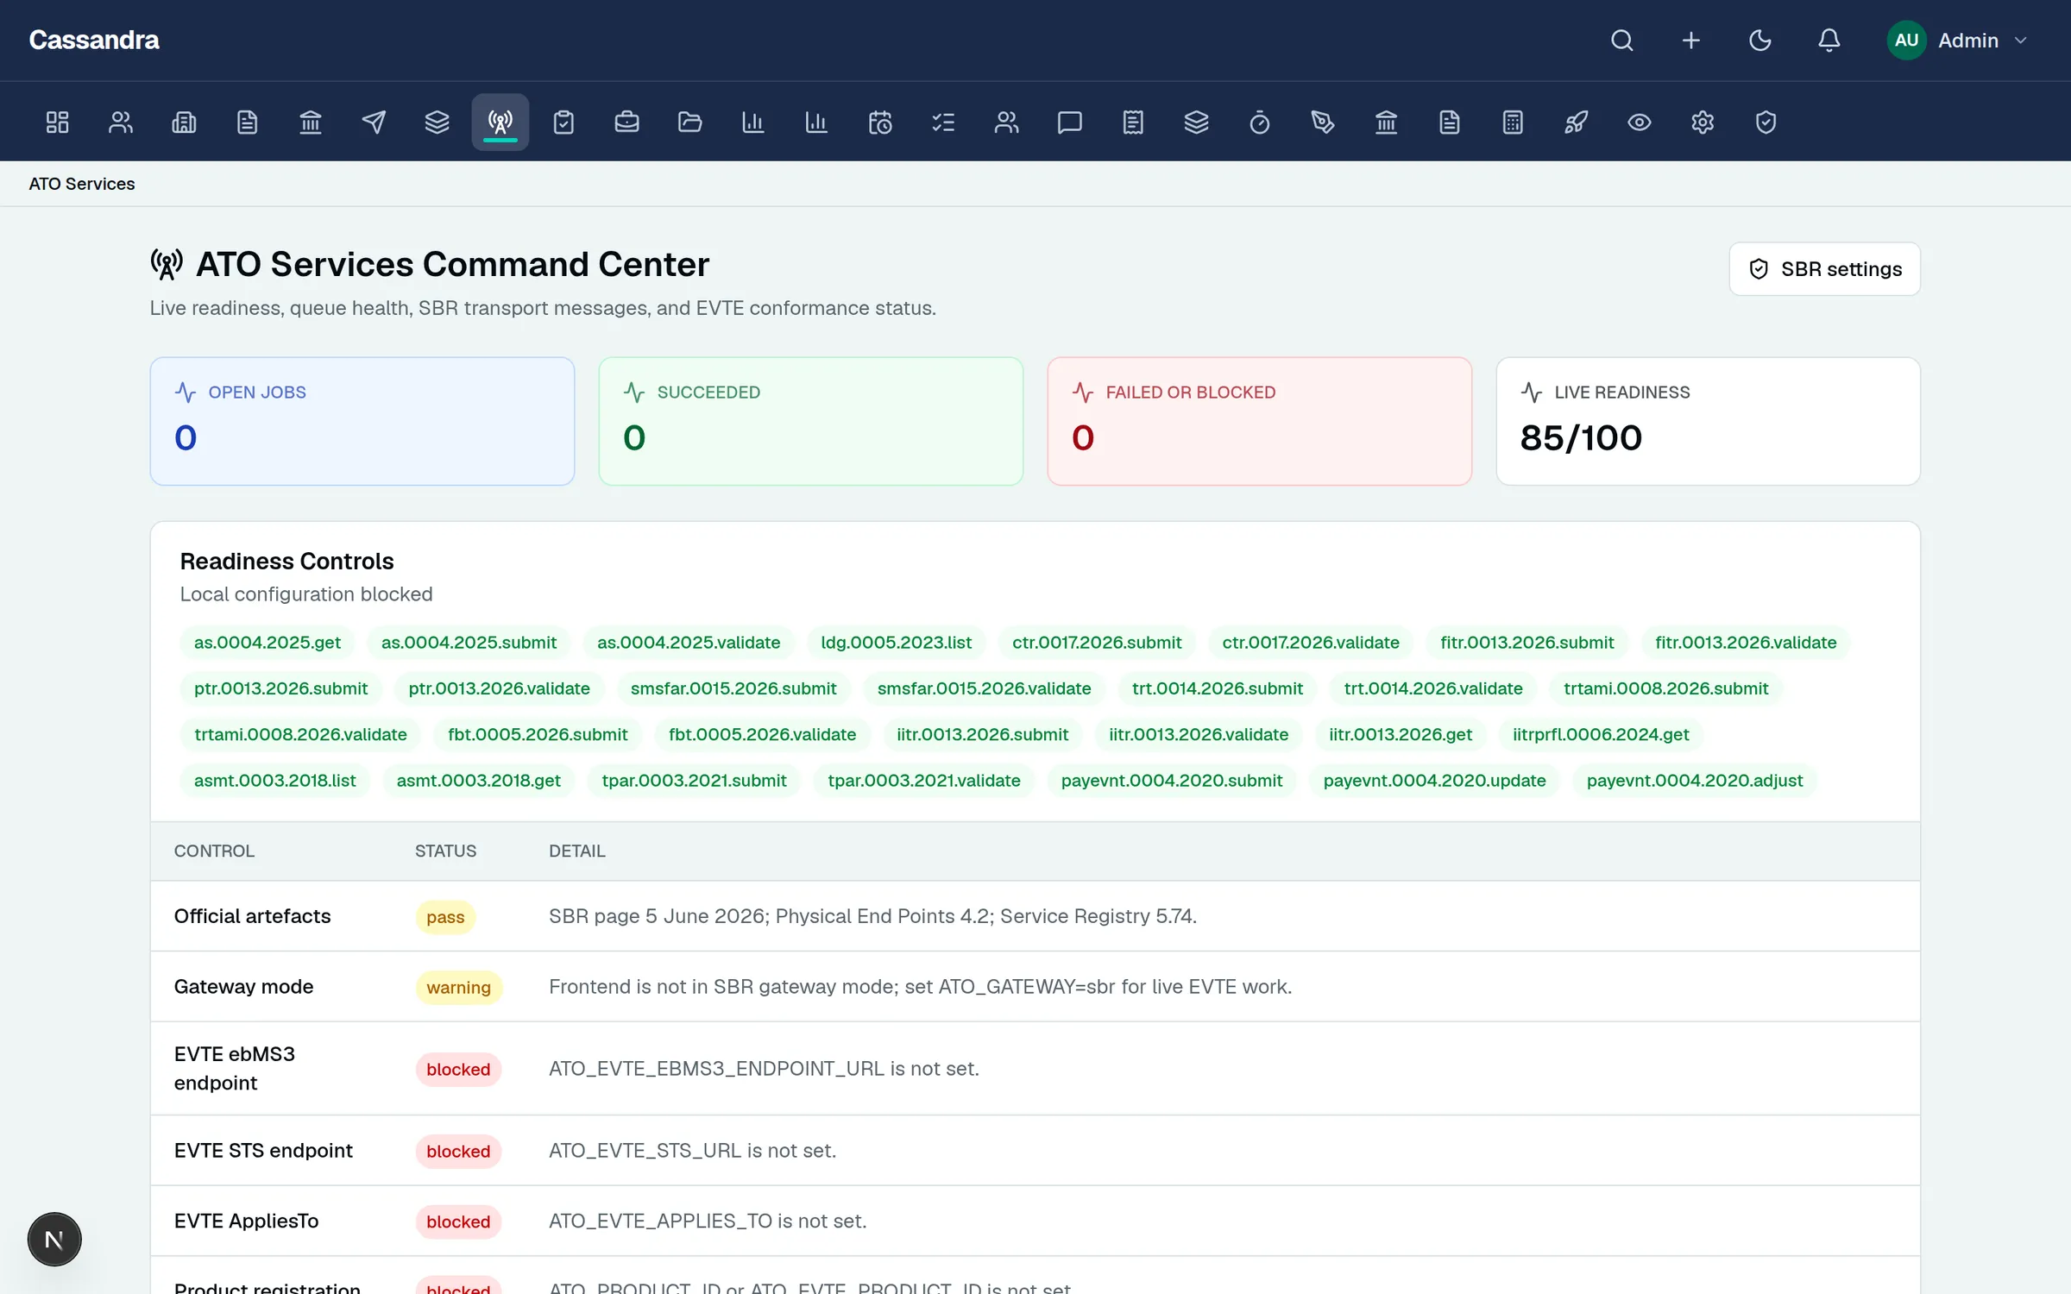The width and height of the screenshot is (2071, 1294).
Task: Click the ctr.0017.2026.validate tag
Action: (x=1311, y=643)
